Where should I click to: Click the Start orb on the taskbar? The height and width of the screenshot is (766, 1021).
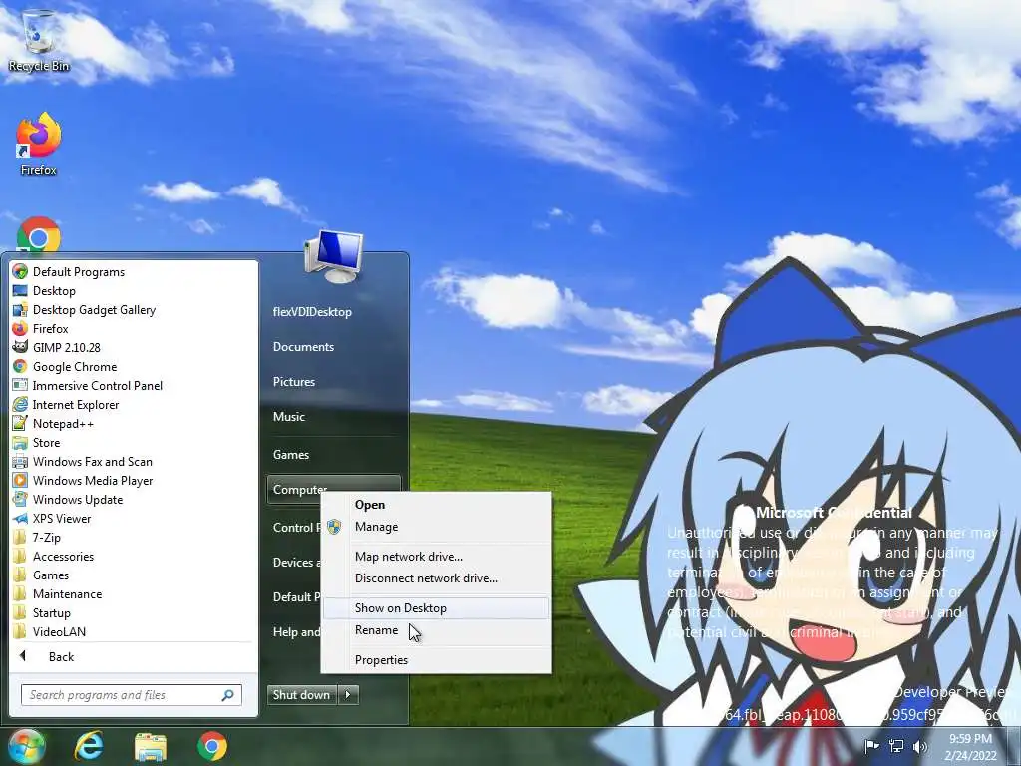click(26, 746)
